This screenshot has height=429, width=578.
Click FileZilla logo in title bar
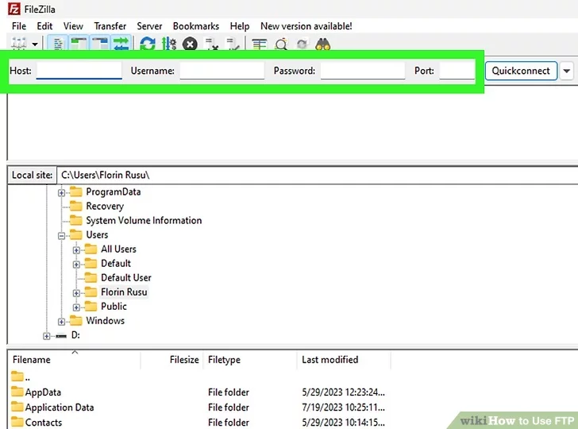tap(14, 9)
